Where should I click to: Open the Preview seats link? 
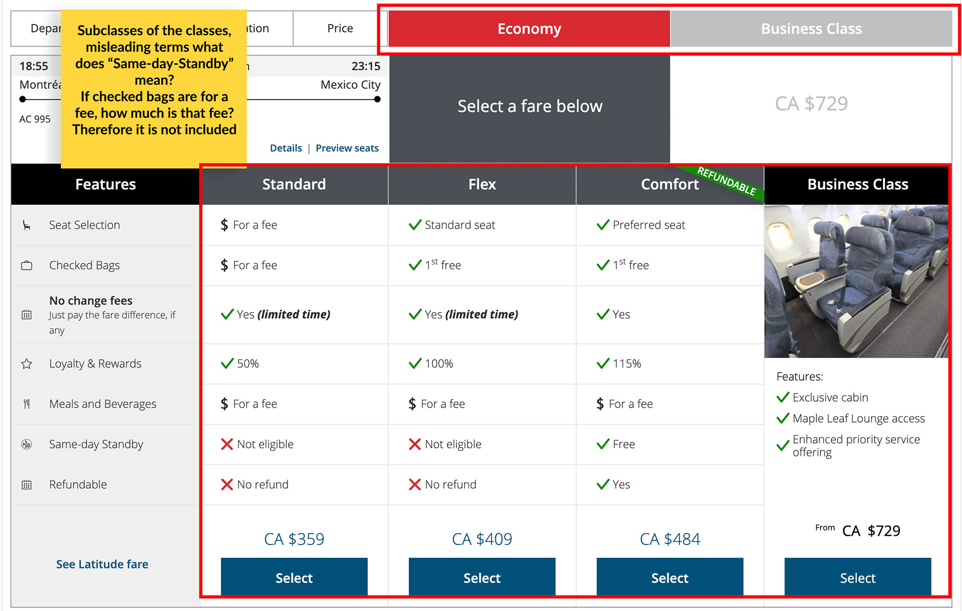(x=347, y=148)
